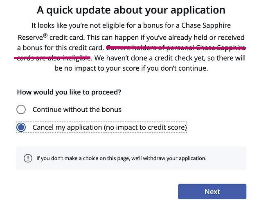Click the exclamation info icon in the notice
This screenshot has width=277, height=200.
pyautogui.click(x=28, y=158)
